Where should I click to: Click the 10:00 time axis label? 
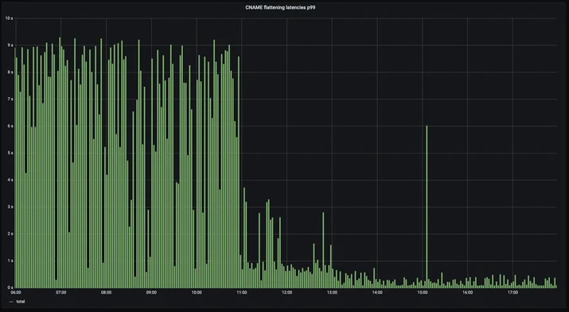197,292
